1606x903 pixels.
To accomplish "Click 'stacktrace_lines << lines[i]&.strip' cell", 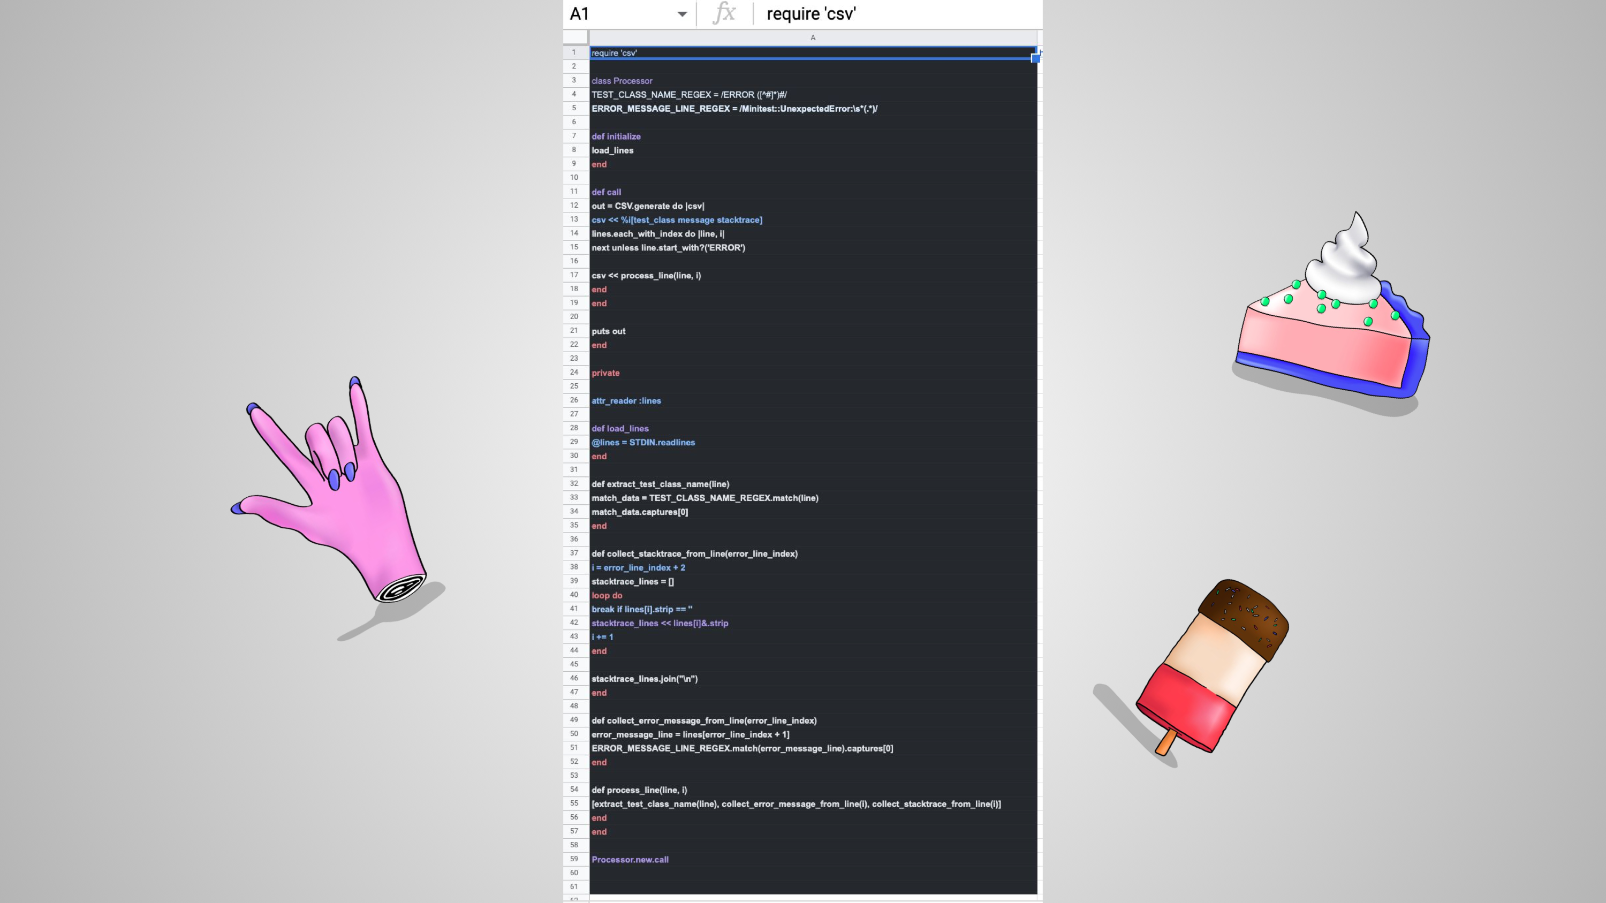I will click(813, 623).
